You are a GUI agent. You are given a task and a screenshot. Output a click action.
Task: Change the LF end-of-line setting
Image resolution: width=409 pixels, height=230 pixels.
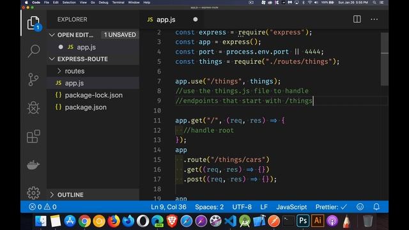(264, 207)
